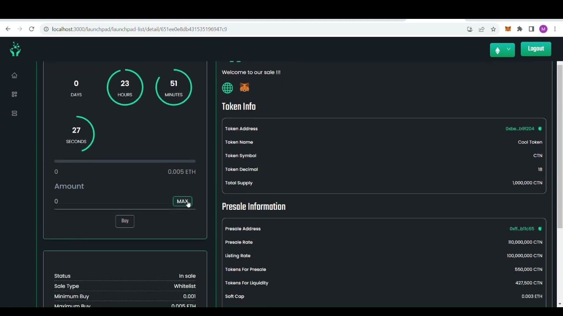Click the MAX amount button

[183, 201]
